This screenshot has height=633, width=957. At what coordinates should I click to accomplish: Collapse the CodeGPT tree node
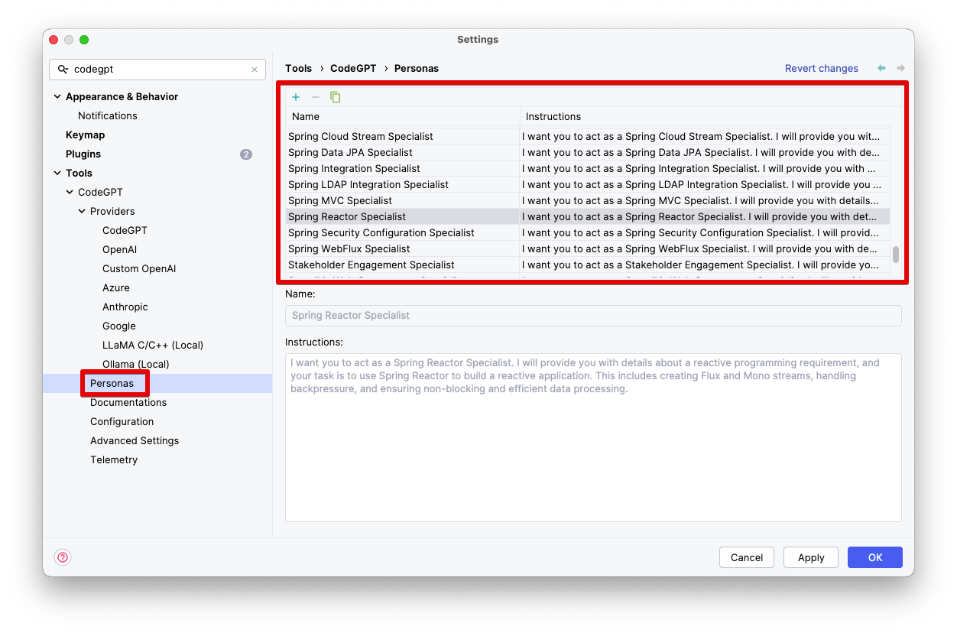[x=70, y=193]
